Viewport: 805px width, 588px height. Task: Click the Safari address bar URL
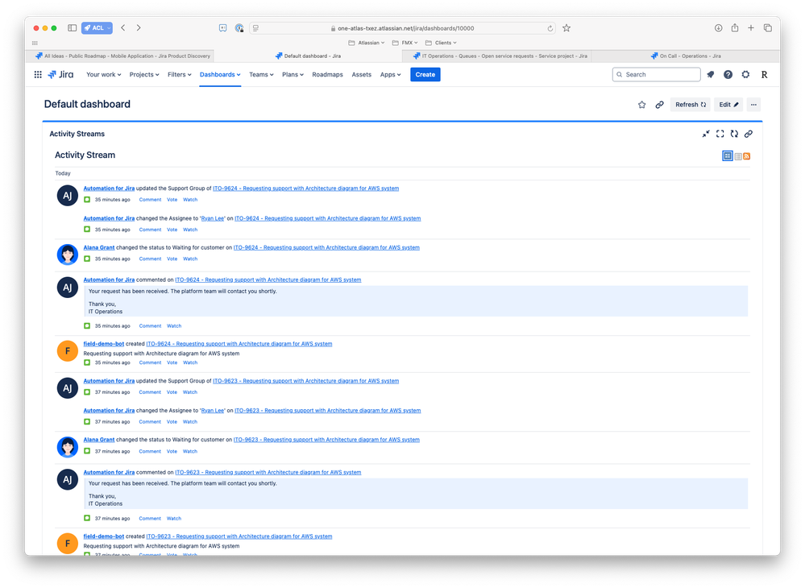[x=405, y=28]
